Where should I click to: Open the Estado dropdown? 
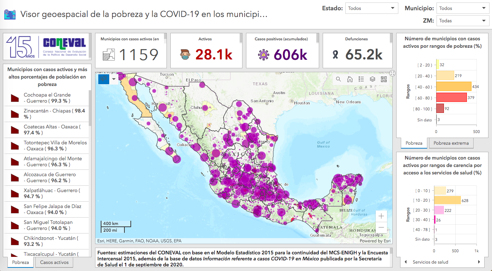(x=371, y=8)
